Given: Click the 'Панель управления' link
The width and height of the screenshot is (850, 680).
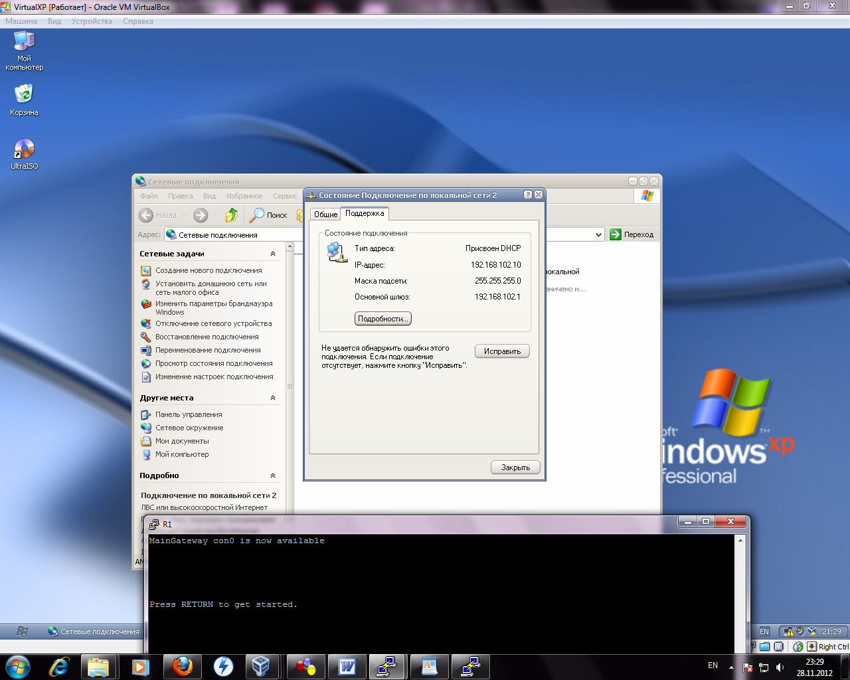Looking at the screenshot, I should [189, 415].
